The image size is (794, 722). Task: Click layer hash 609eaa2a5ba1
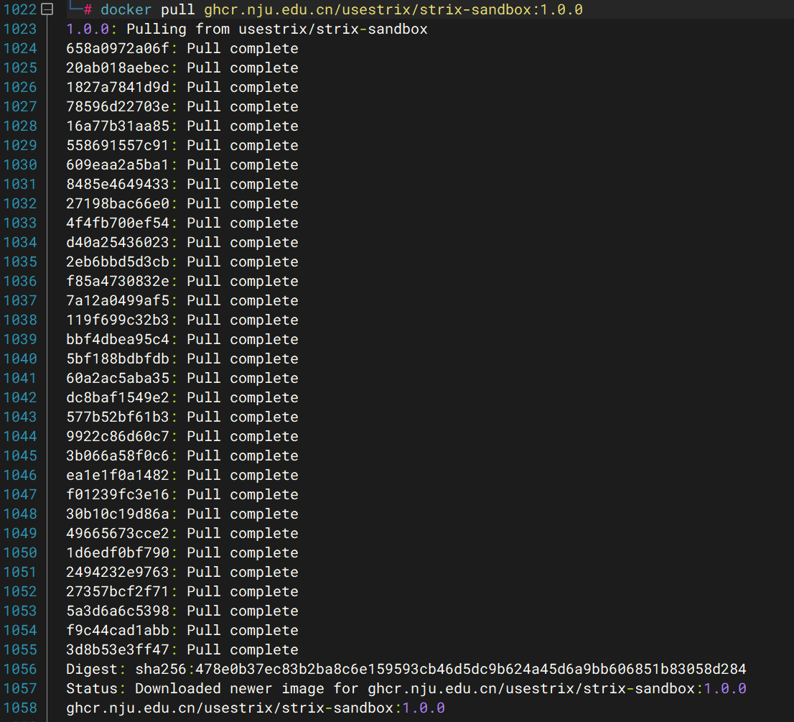coord(118,165)
